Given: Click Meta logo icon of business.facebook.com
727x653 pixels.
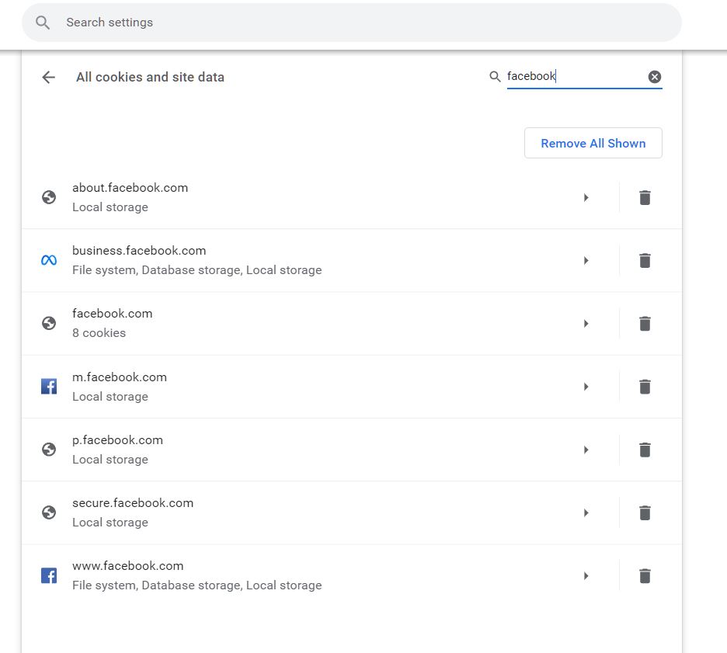Looking at the screenshot, I should point(49,260).
